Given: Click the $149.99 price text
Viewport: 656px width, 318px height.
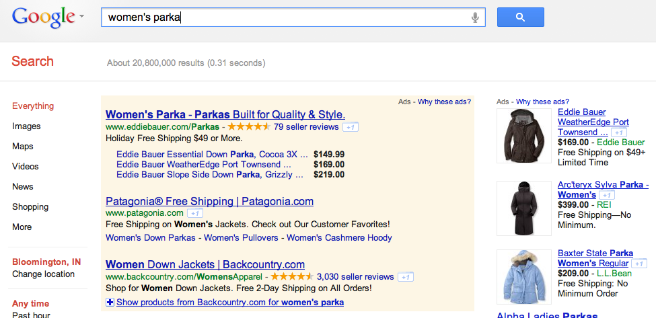Looking at the screenshot, I should [329, 154].
